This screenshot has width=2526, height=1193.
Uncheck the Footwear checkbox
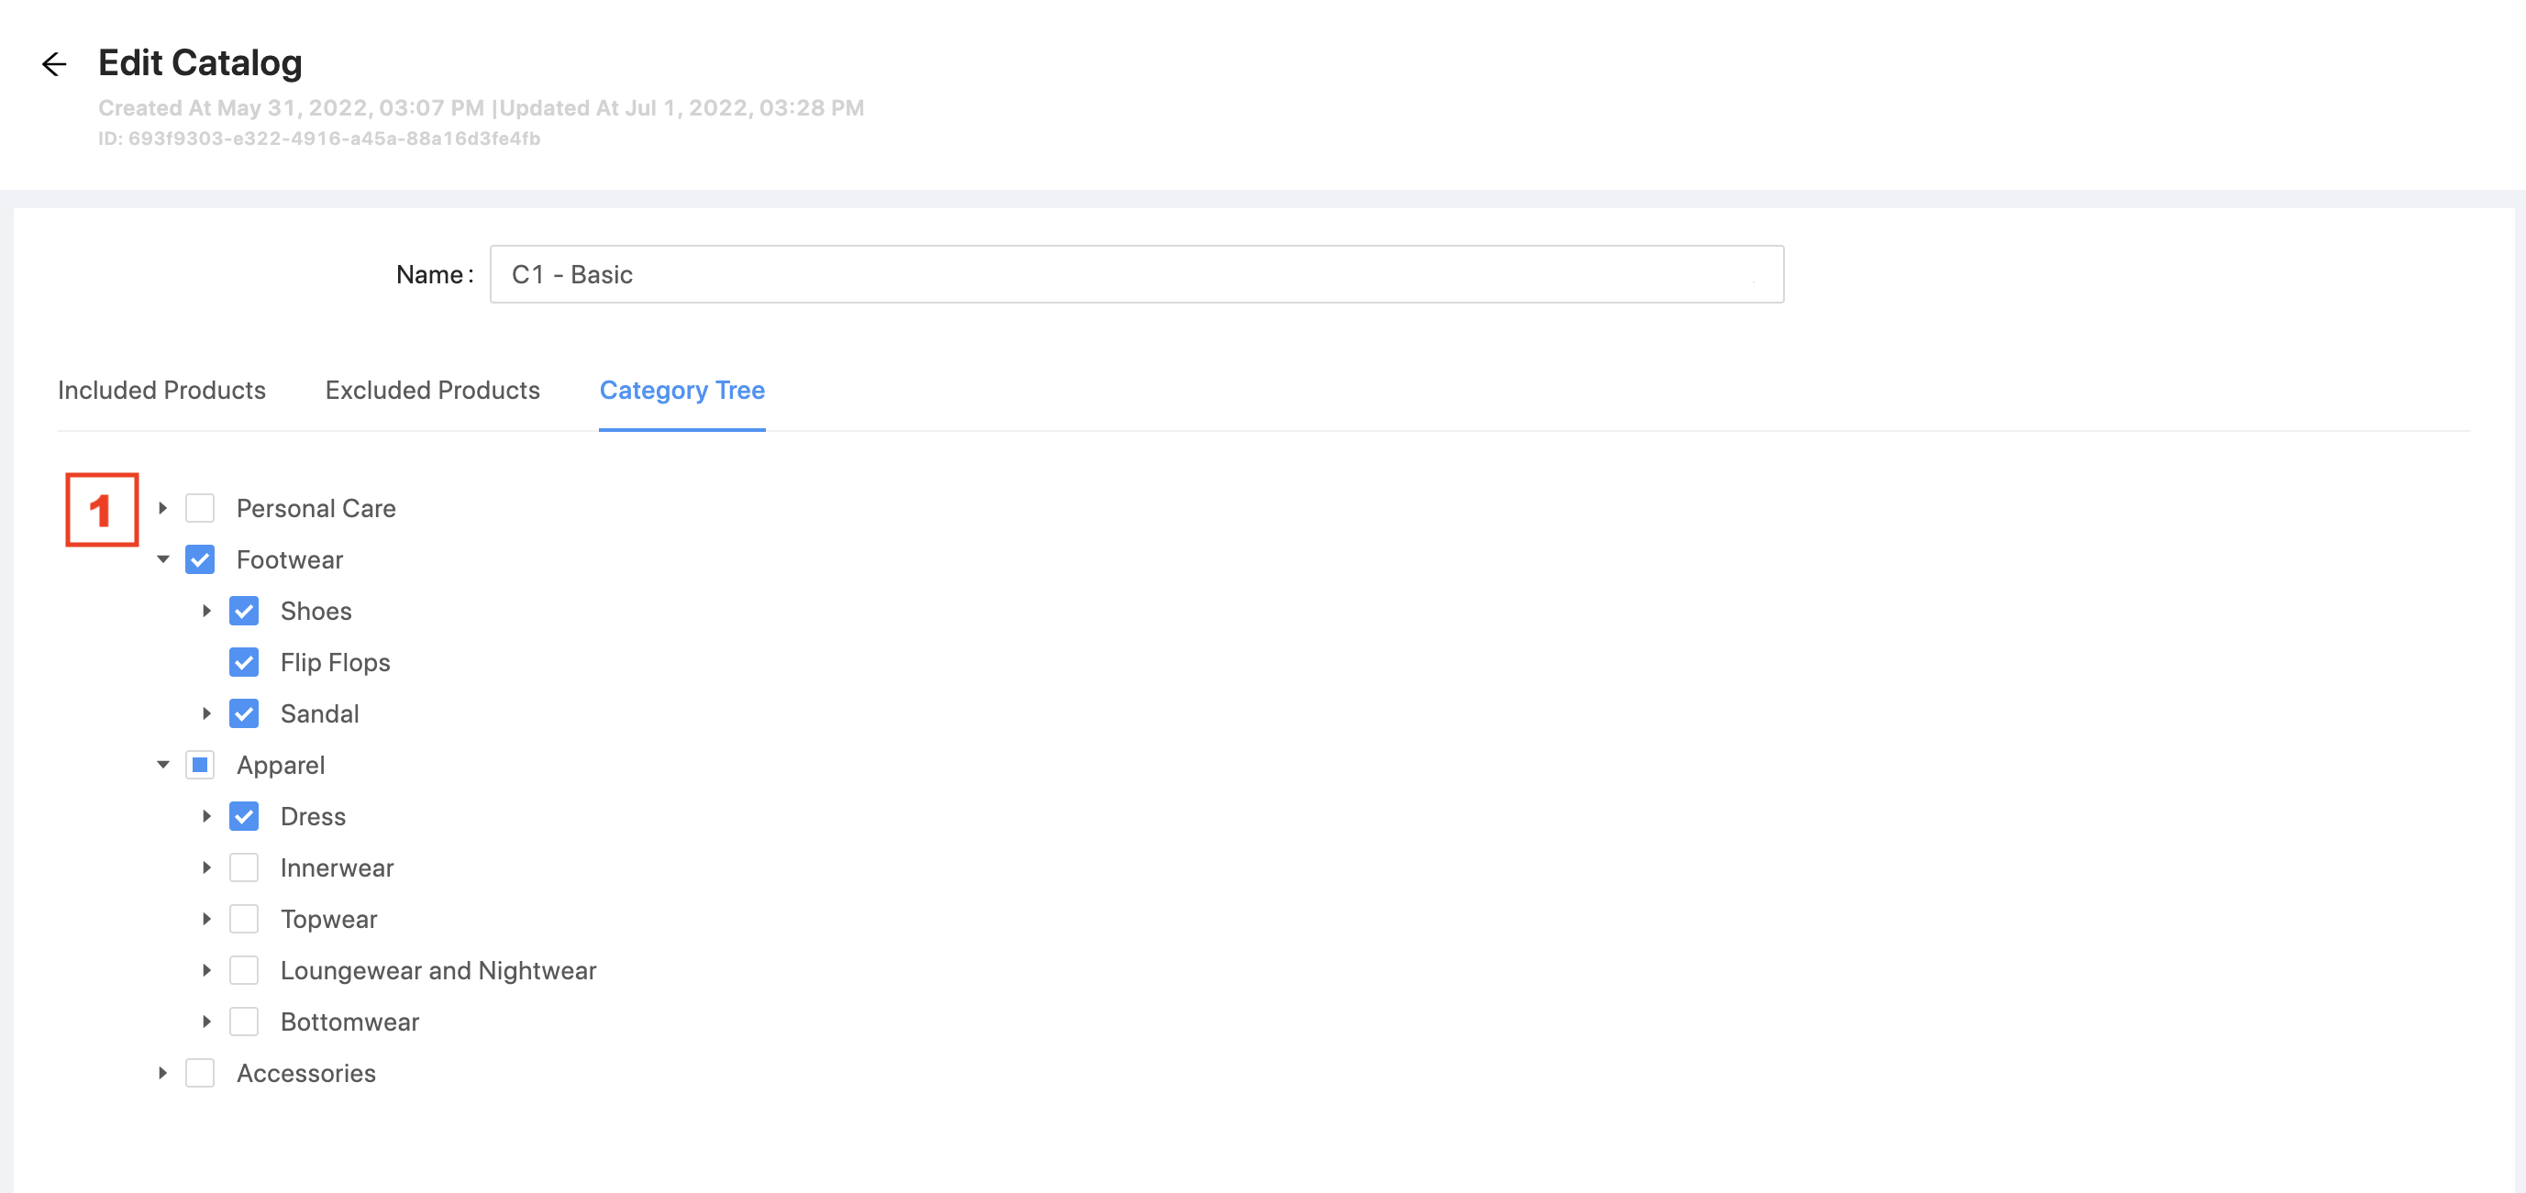200,558
